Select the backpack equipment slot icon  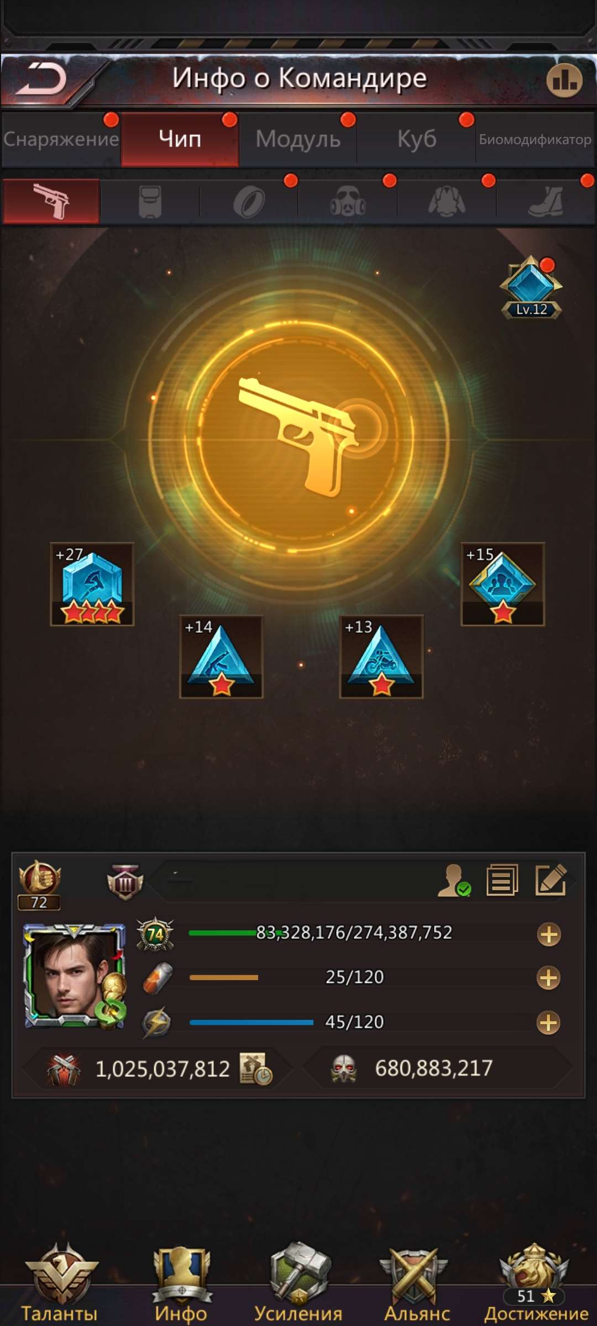coord(150,202)
